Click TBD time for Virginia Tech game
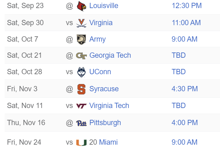 [178, 106]
